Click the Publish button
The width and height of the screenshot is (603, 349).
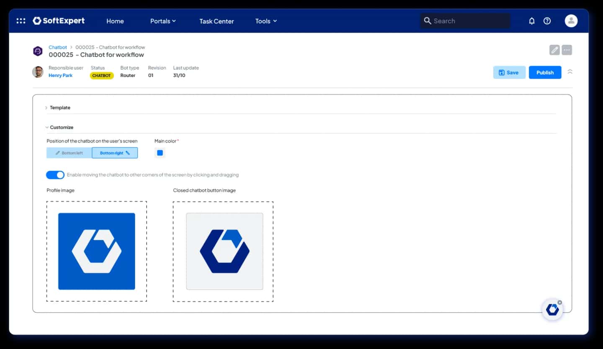point(545,72)
